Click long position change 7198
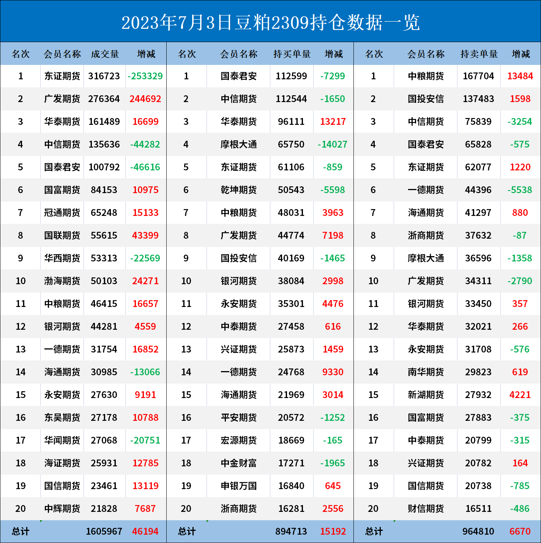This screenshot has width=541, height=543. 333,236
